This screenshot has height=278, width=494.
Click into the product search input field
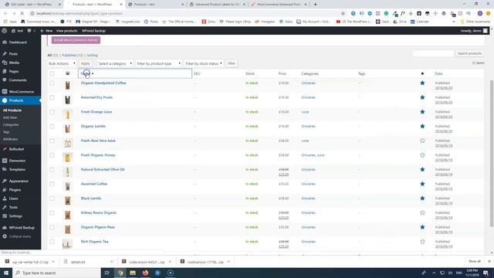coord(433,53)
